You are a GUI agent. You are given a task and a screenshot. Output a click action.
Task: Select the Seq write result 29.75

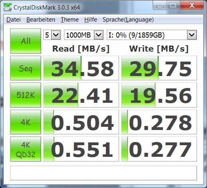pyautogui.click(x=159, y=68)
